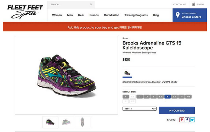
Task: Share on Pinterest
Action: 182,120
